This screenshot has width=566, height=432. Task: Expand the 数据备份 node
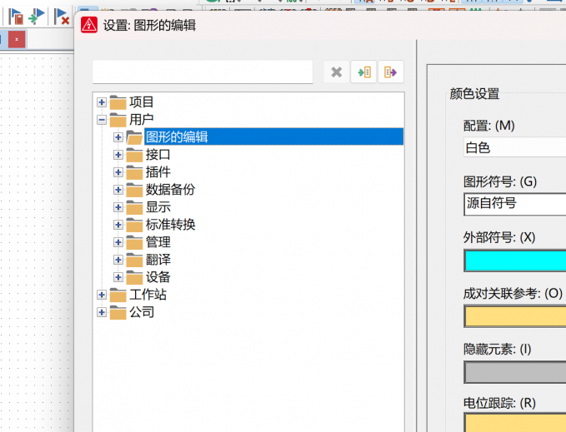pos(118,190)
